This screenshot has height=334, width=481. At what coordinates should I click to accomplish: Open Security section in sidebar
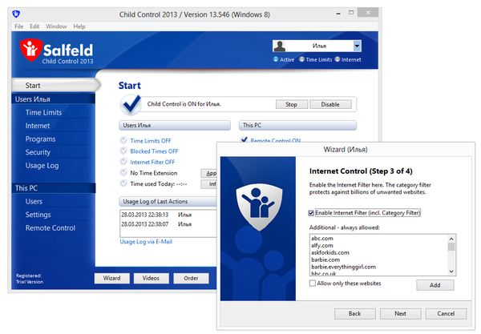tap(38, 152)
